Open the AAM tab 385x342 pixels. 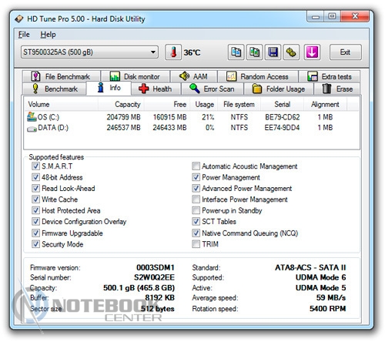click(194, 76)
